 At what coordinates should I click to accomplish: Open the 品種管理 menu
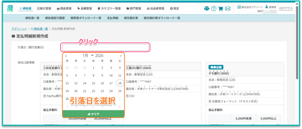pos(85,9)
